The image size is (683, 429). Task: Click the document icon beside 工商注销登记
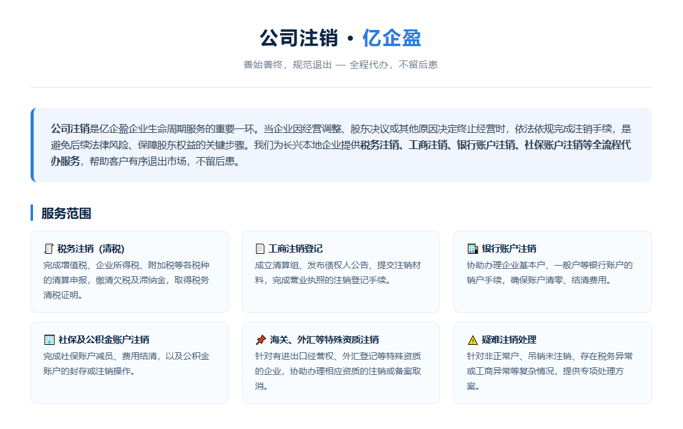pos(260,249)
